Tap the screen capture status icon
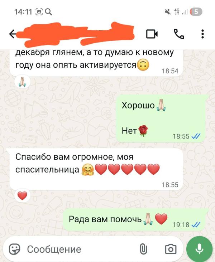Image resolution: width=215 pixels, height=262 pixels. [x=39, y=12]
